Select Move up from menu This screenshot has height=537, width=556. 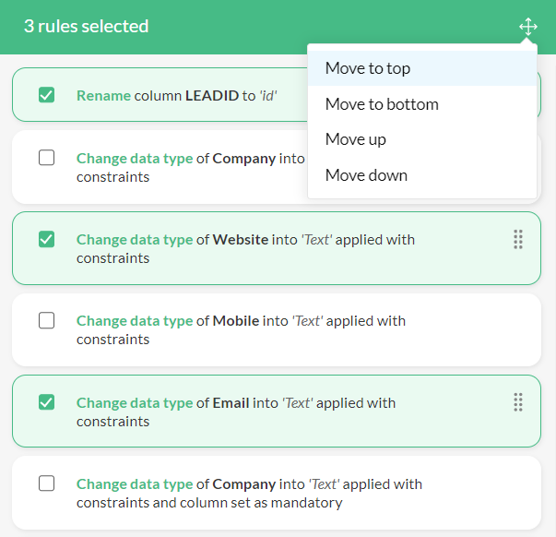pyautogui.click(x=356, y=139)
